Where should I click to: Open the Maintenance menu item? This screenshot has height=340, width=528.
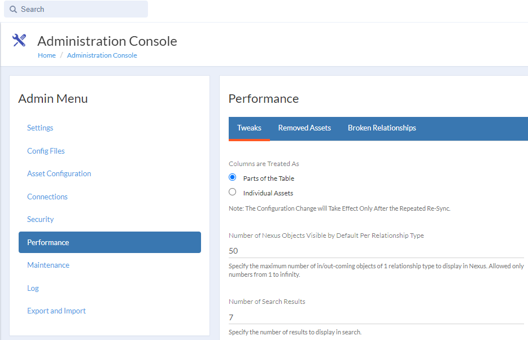(48, 265)
